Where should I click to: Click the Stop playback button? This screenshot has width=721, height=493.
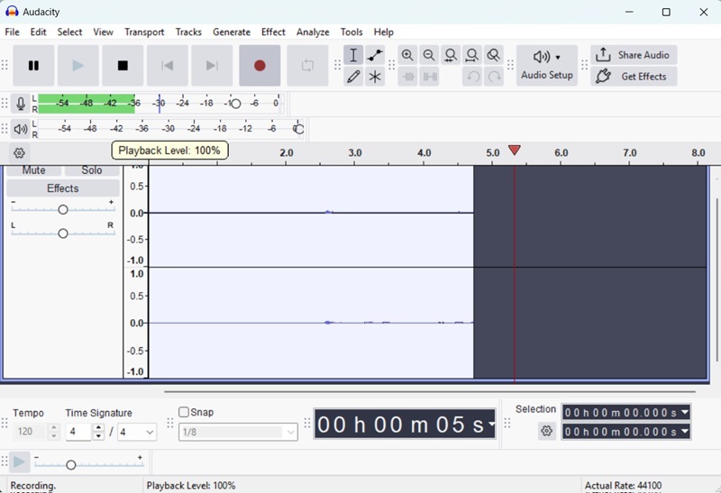click(x=123, y=66)
